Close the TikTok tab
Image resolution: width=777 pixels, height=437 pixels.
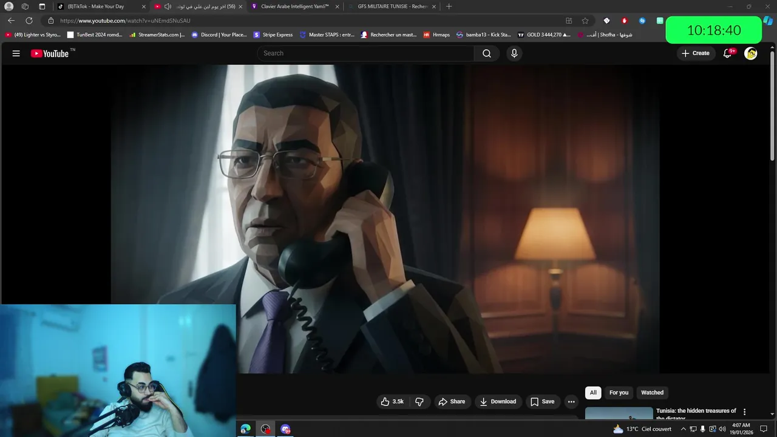144,7
